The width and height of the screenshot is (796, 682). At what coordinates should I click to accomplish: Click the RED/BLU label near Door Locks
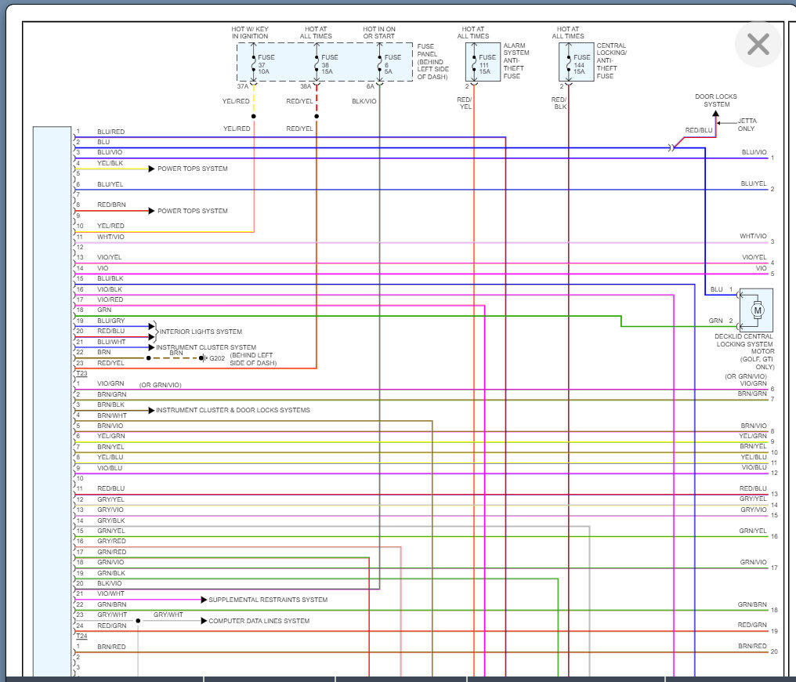point(699,130)
